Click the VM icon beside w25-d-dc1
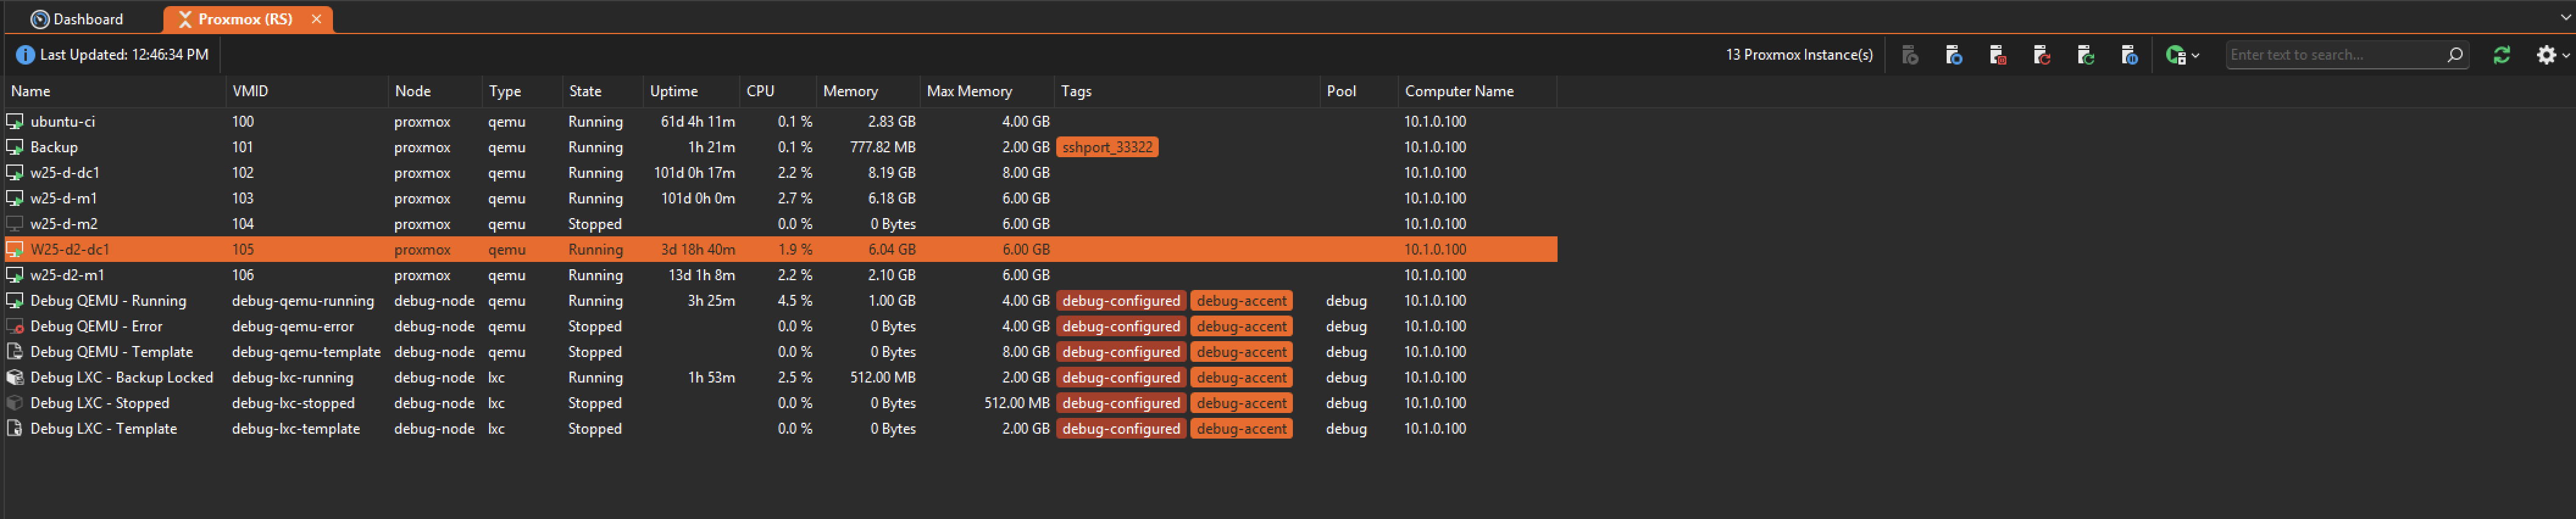 15,172
